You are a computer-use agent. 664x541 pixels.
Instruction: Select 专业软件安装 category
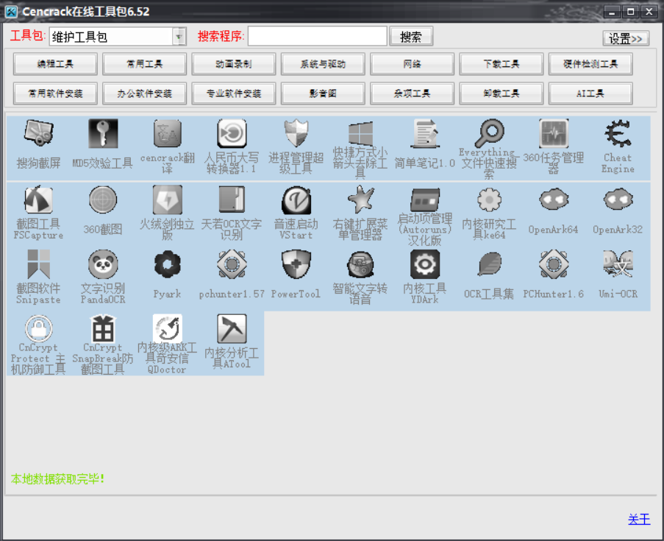point(234,93)
